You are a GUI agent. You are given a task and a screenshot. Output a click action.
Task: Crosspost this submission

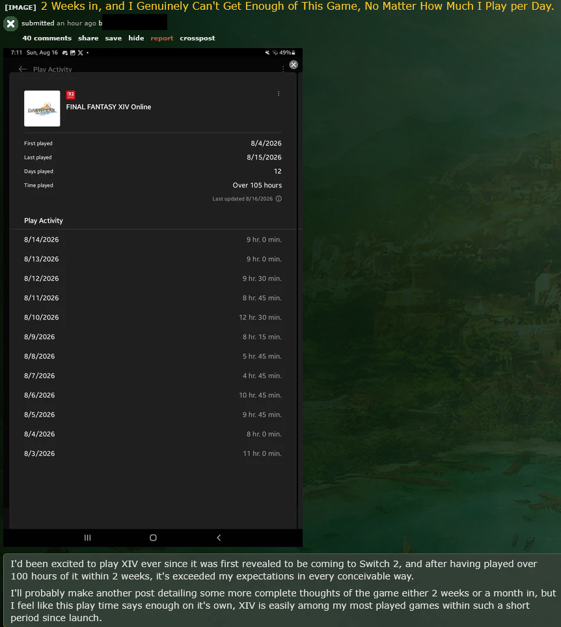coord(197,38)
